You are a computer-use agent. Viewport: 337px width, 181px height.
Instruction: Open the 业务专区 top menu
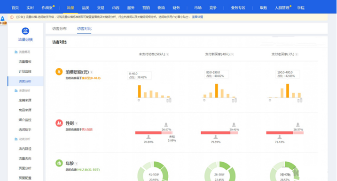238,8
